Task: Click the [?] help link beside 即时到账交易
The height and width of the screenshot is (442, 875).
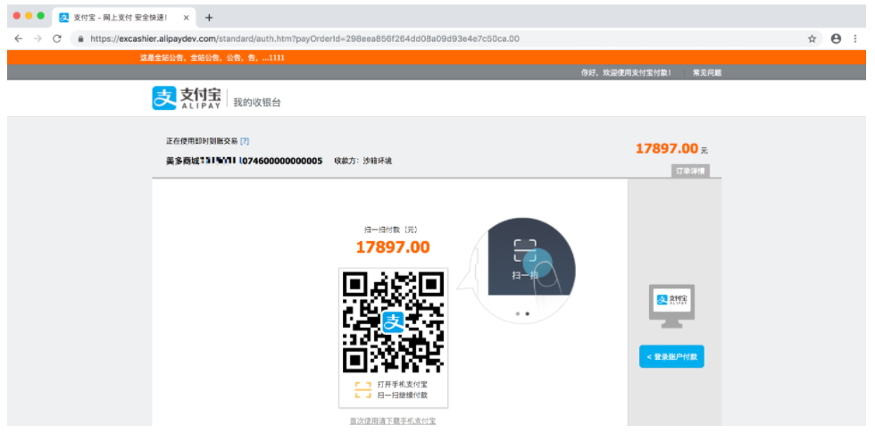Action: pyautogui.click(x=245, y=141)
